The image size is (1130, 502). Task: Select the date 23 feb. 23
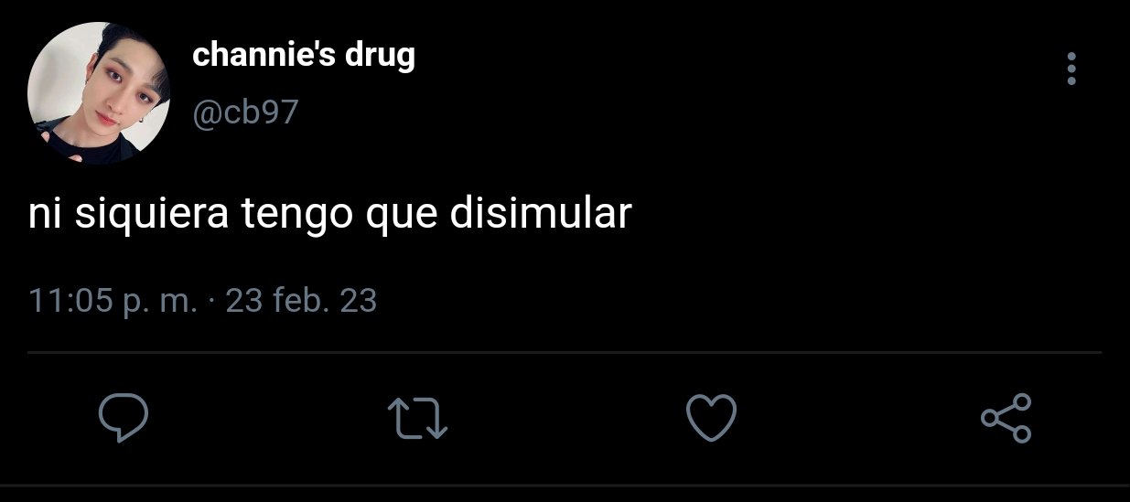(301, 300)
